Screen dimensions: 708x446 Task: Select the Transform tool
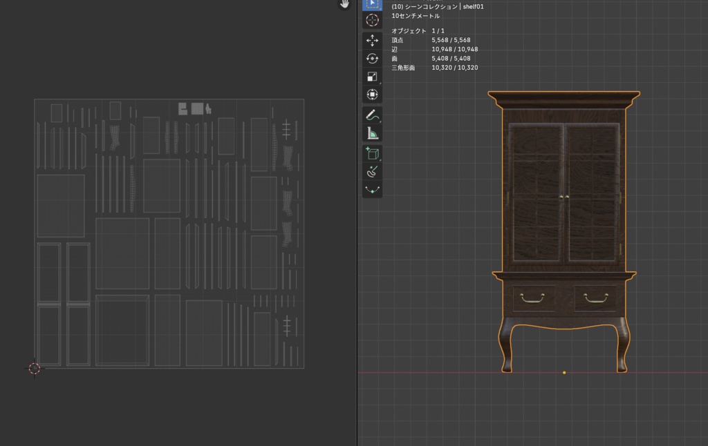(372, 95)
